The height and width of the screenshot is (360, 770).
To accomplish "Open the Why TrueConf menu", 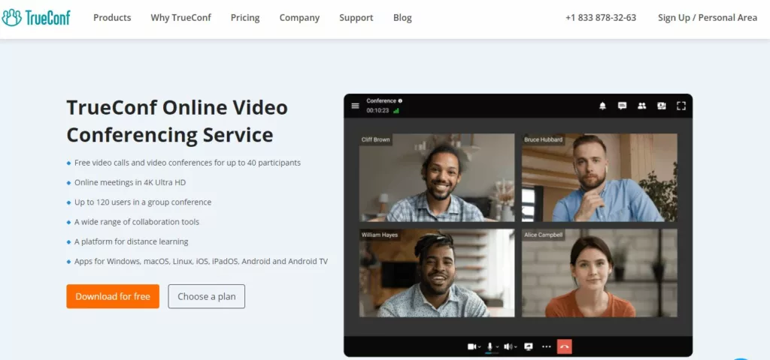I will pos(180,18).
